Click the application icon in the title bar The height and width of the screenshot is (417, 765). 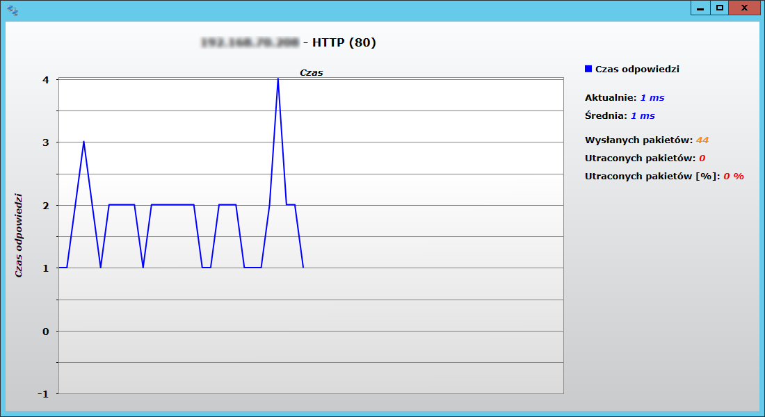coord(13,10)
